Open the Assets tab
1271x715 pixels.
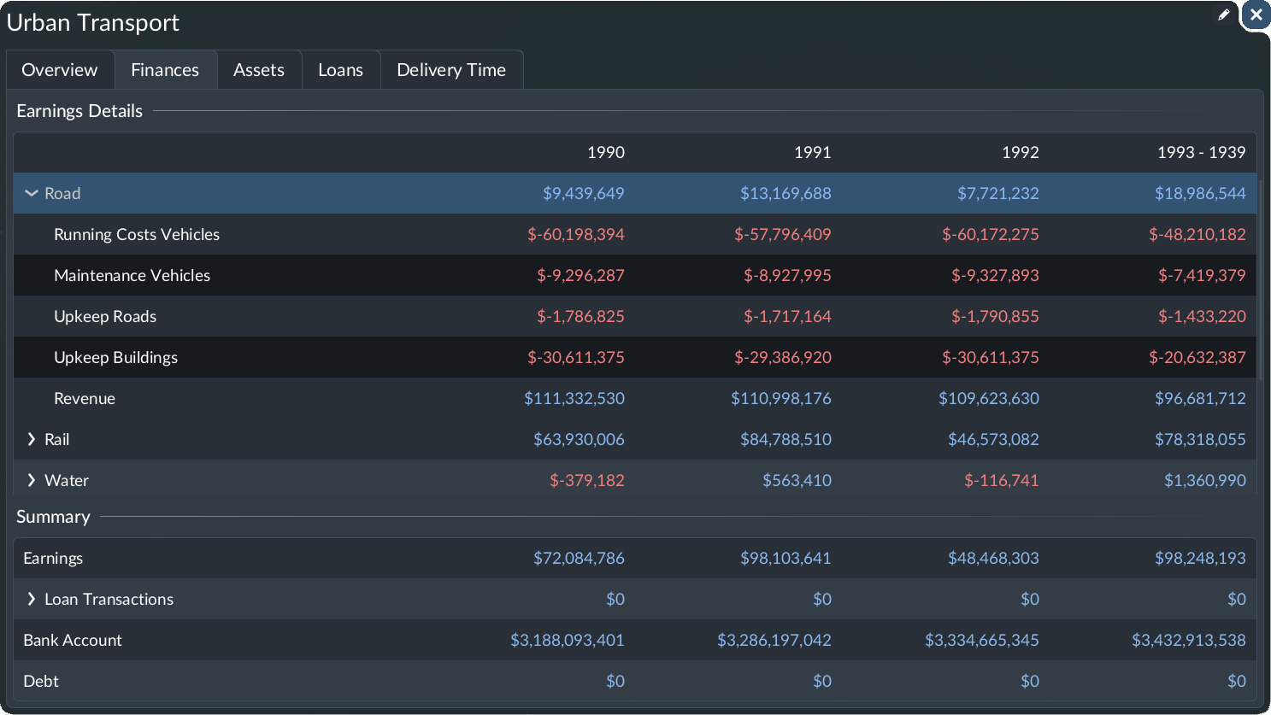click(259, 70)
